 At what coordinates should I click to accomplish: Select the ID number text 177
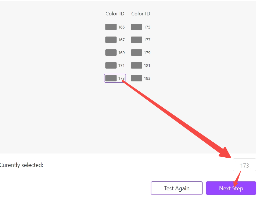coord(147,40)
